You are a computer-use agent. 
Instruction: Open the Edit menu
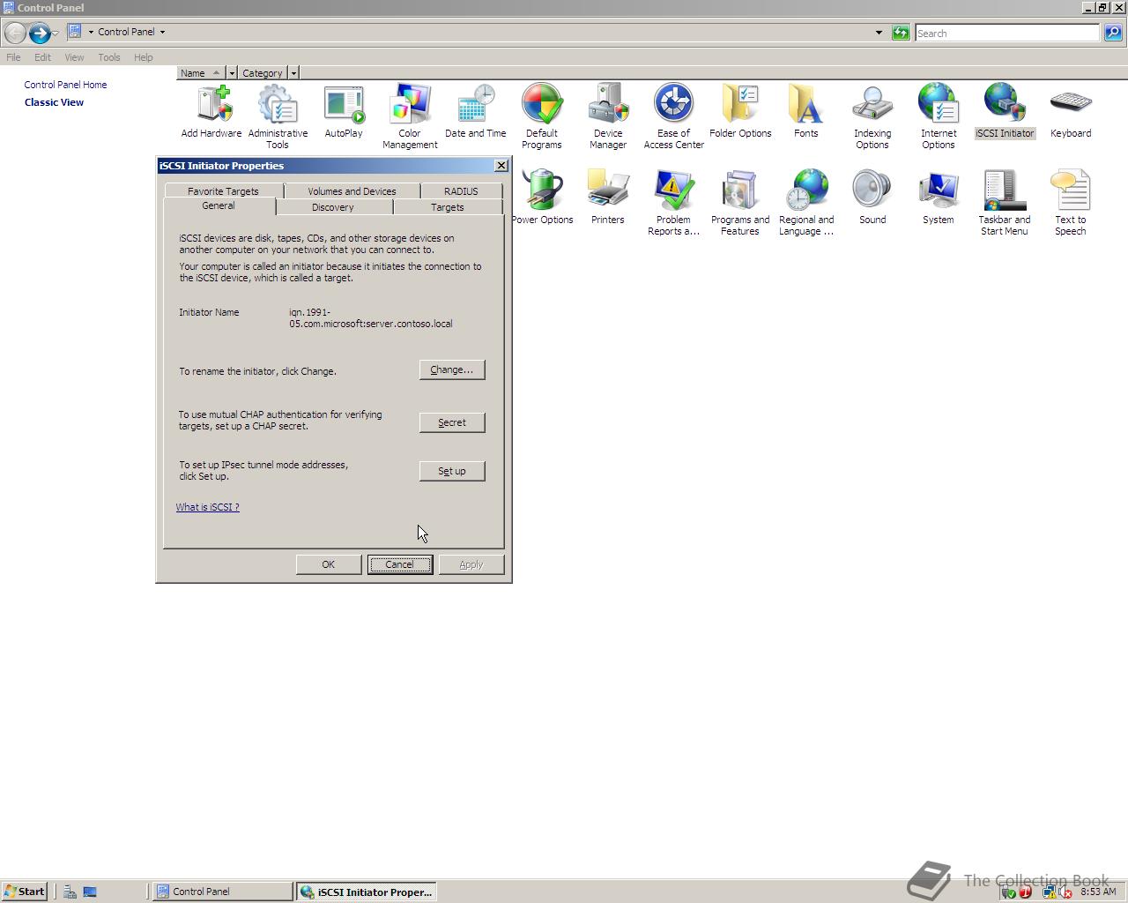(42, 57)
